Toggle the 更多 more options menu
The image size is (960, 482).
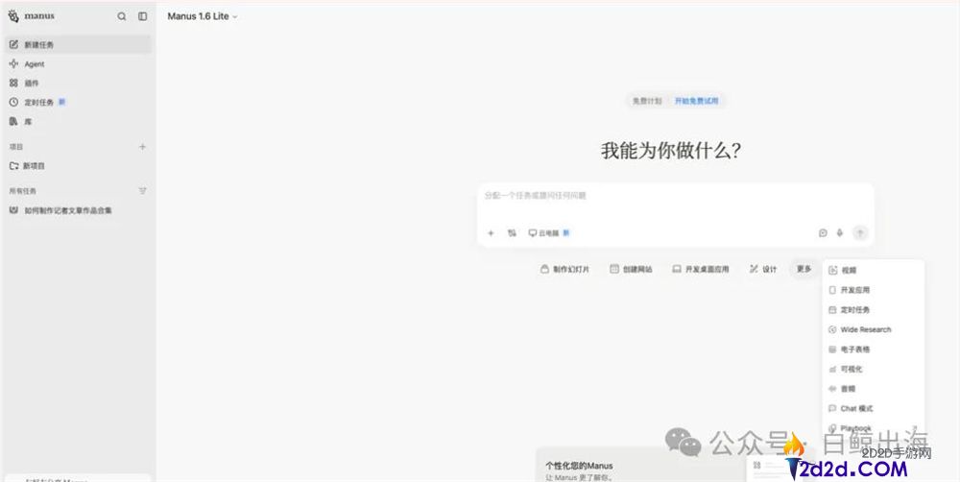click(x=804, y=270)
